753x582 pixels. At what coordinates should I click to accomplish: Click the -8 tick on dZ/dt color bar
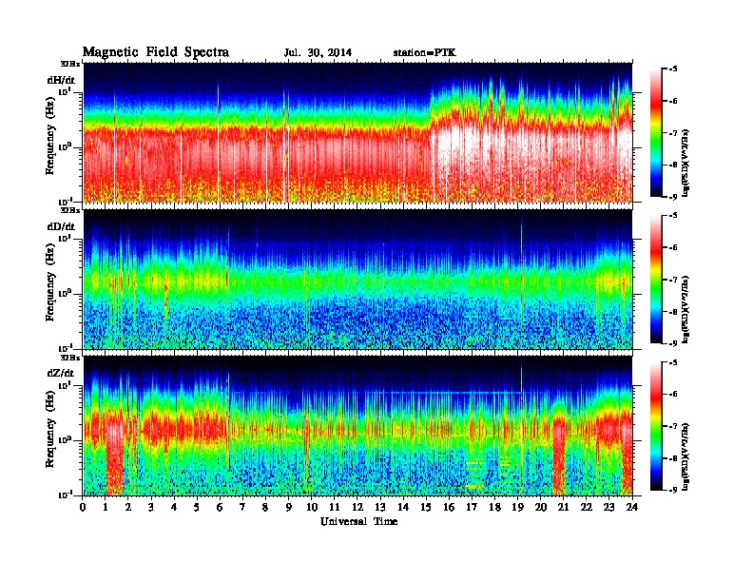(x=674, y=458)
